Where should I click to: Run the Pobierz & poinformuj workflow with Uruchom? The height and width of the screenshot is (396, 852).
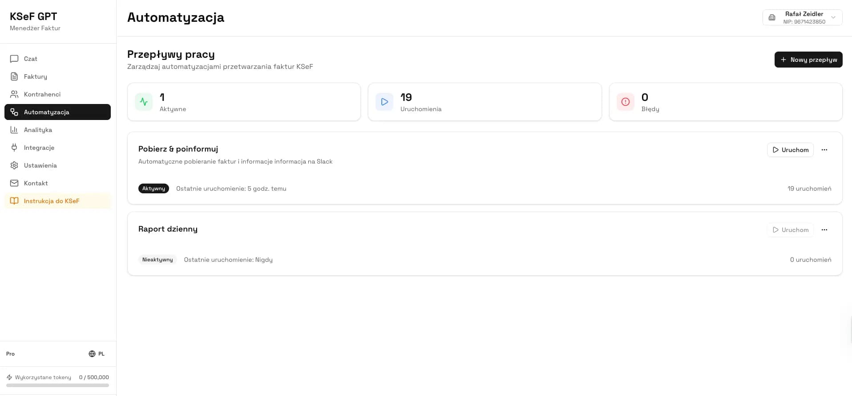(x=790, y=150)
